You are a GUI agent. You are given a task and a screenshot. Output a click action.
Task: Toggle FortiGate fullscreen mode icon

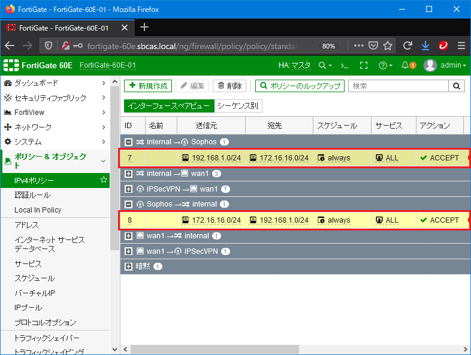coord(364,65)
